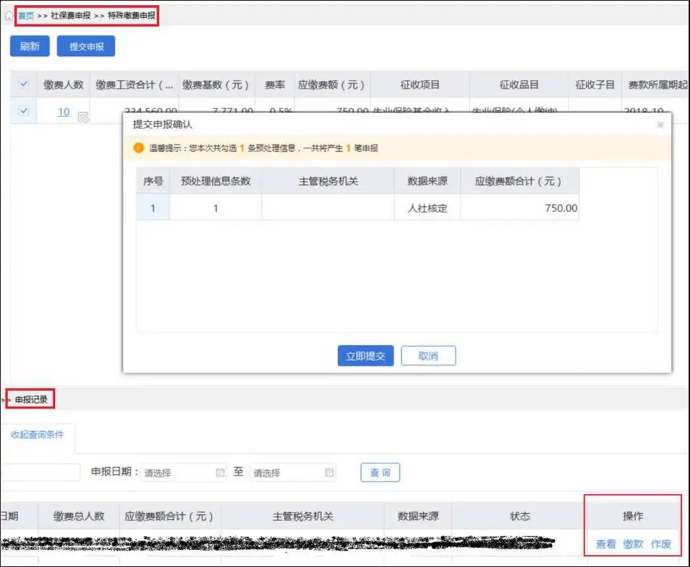The height and width of the screenshot is (567, 690).
Task: Click the 状态 header in records table
Action: point(520,516)
